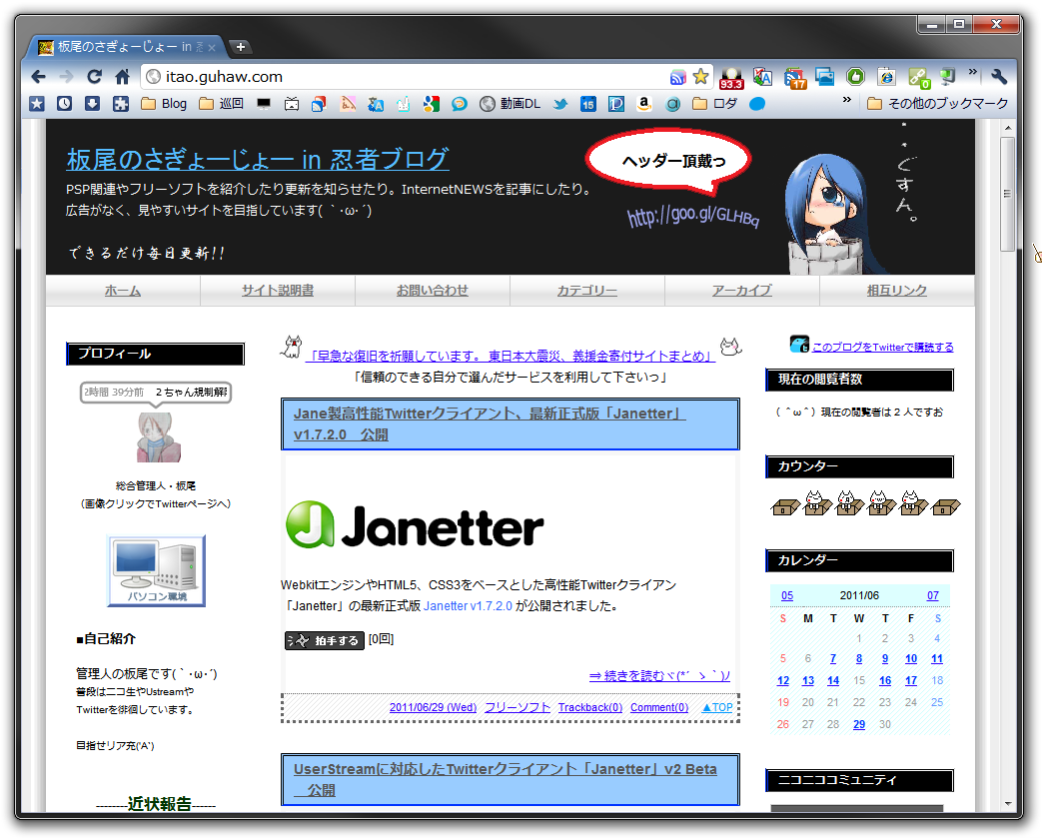Image resolution: width=1042 pixels, height=838 pixels.
Task: Click the blog title 板尾のさぎょーじょー link
Action: (257, 160)
